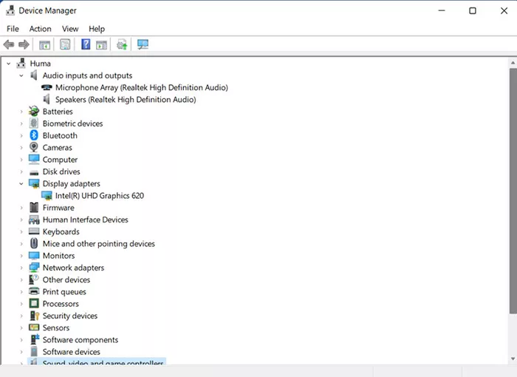This screenshot has width=517, height=377.
Task: Click the Processors chip icon
Action: pyautogui.click(x=34, y=303)
